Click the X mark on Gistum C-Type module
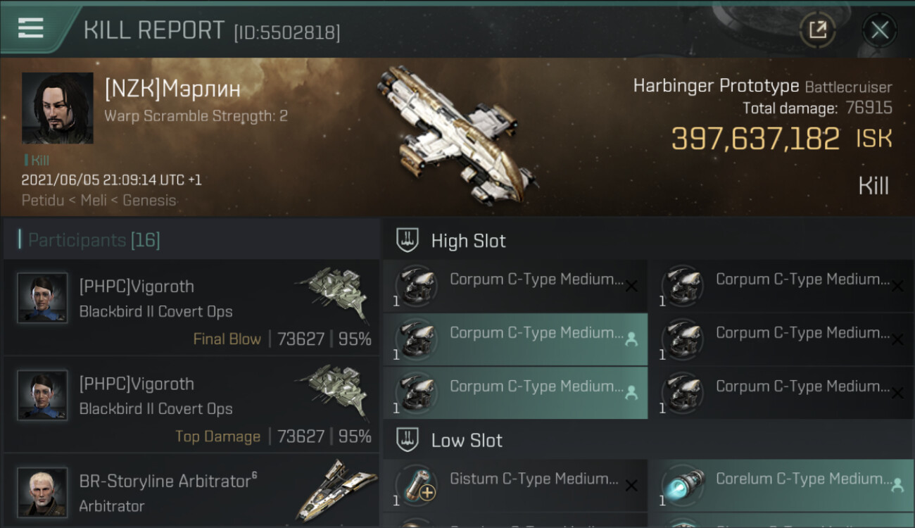 (x=631, y=486)
